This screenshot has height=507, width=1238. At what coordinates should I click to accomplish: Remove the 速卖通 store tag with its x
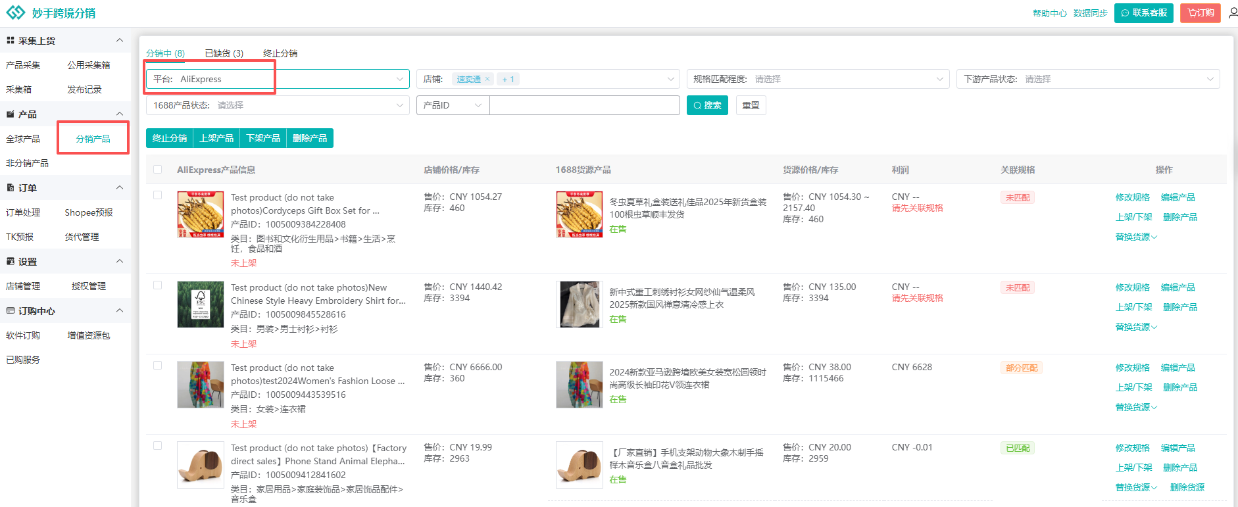pyautogui.click(x=487, y=79)
